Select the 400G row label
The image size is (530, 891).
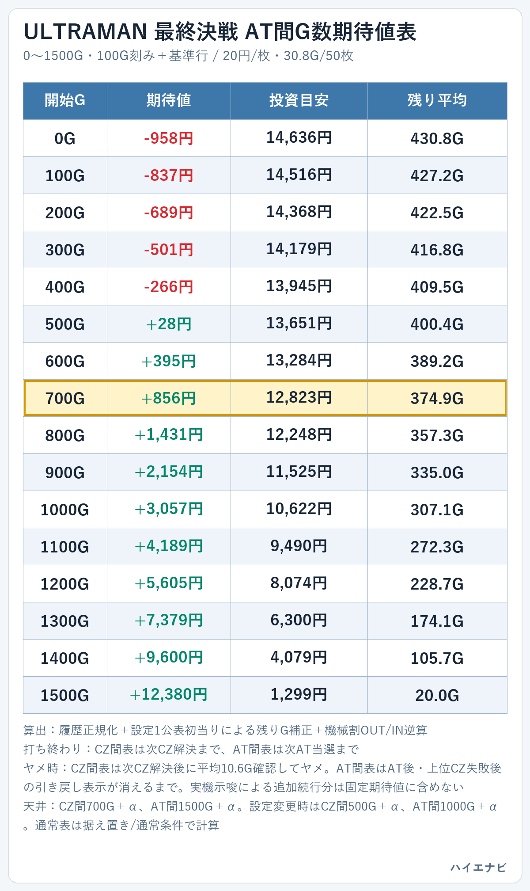click(x=65, y=287)
